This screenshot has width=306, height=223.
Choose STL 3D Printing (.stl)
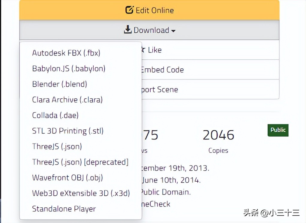(67, 131)
